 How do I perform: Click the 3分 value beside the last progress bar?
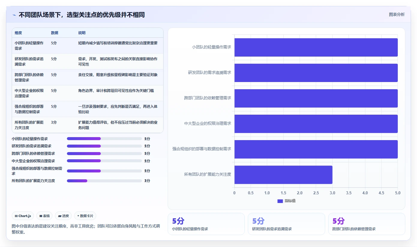click(147, 181)
